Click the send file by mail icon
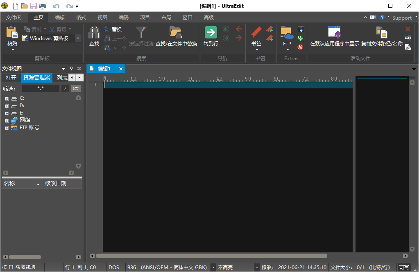 pyautogui.click(x=408, y=47)
